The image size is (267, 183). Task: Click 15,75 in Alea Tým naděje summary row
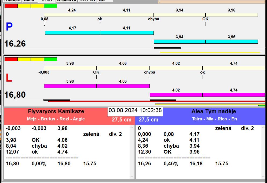tap(222, 163)
